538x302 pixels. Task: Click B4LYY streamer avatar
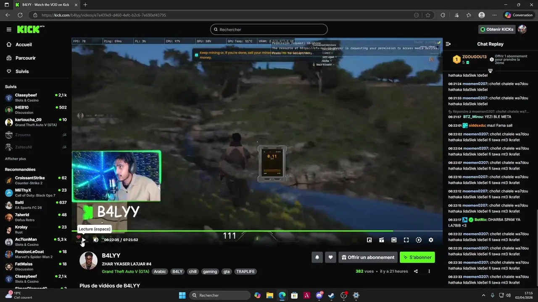tap(89, 261)
